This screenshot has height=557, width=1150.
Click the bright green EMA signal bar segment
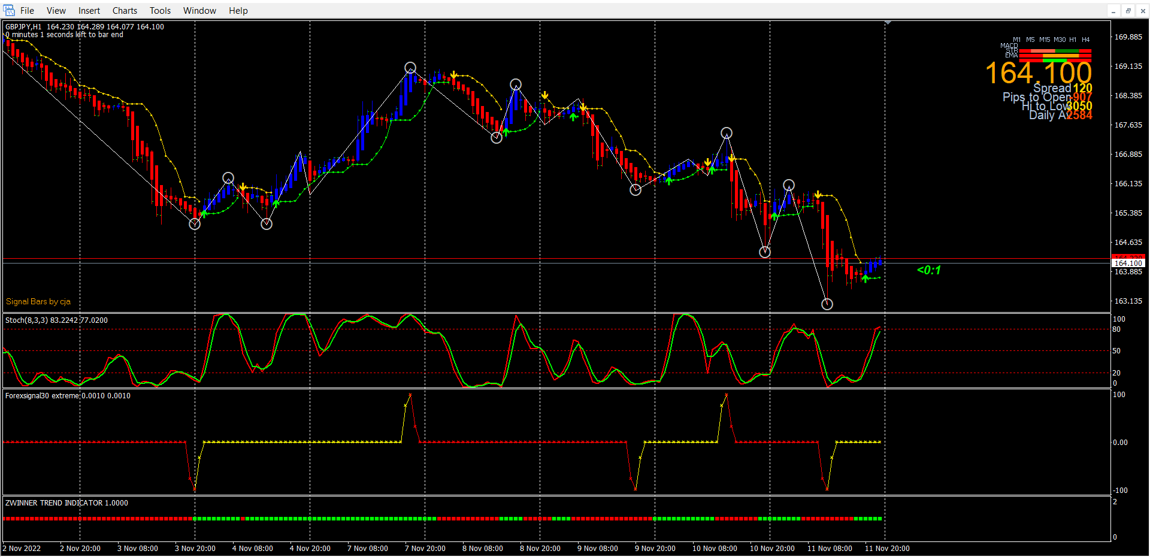(1055, 60)
